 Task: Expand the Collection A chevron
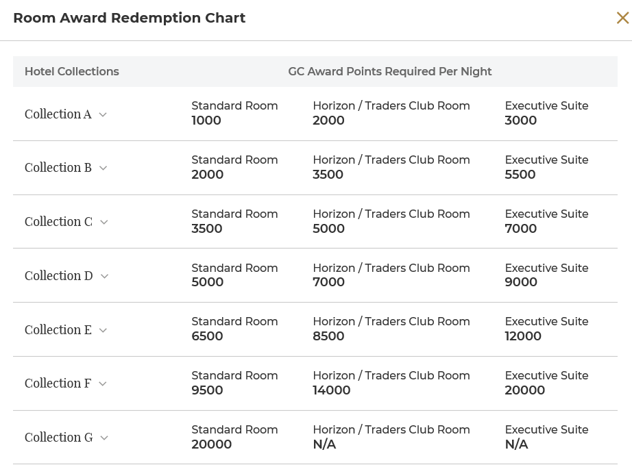click(x=103, y=115)
